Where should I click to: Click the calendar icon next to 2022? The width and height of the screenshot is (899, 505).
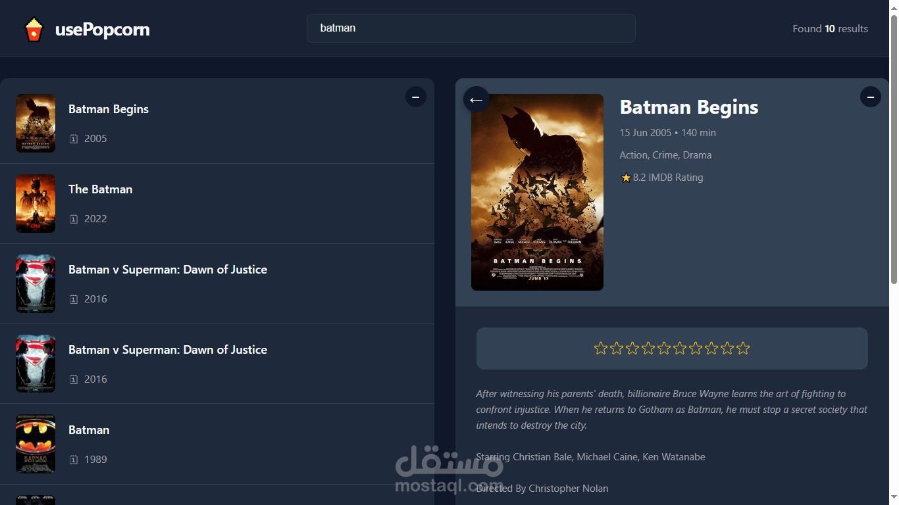[74, 219]
